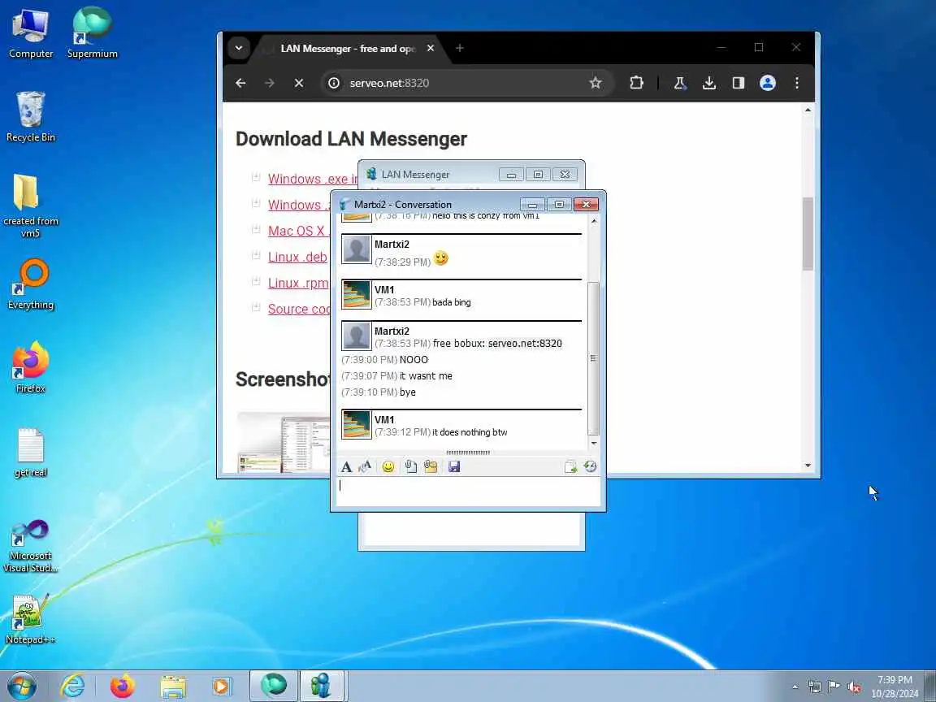Click the browser forward arrow
Image resolution: width=936 pixels, height=702 pixels.
pyautogui.click(x=270, y=83)
